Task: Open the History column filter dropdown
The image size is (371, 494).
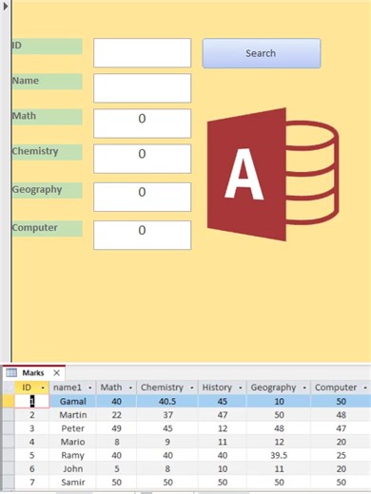Action: coord(241,388)
